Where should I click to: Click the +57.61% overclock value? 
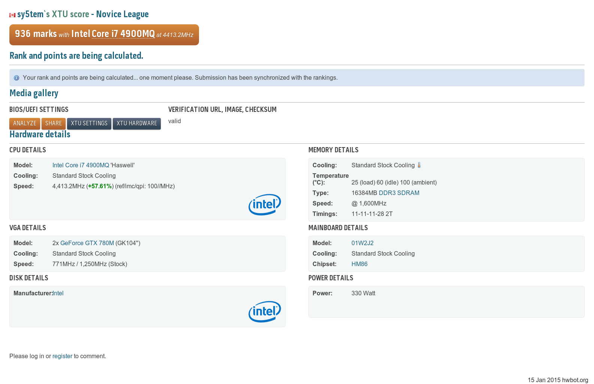tap(100, 186)
